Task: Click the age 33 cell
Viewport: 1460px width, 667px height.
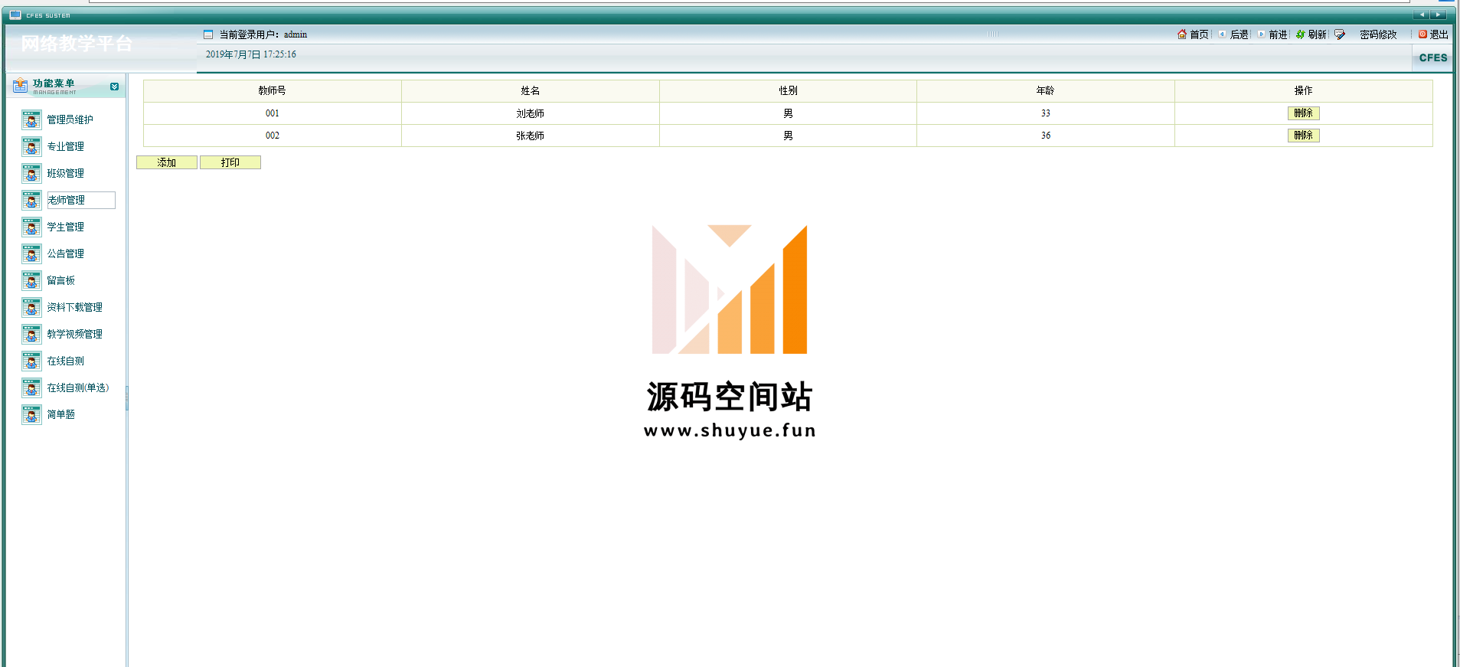Action: (1046, 113)
